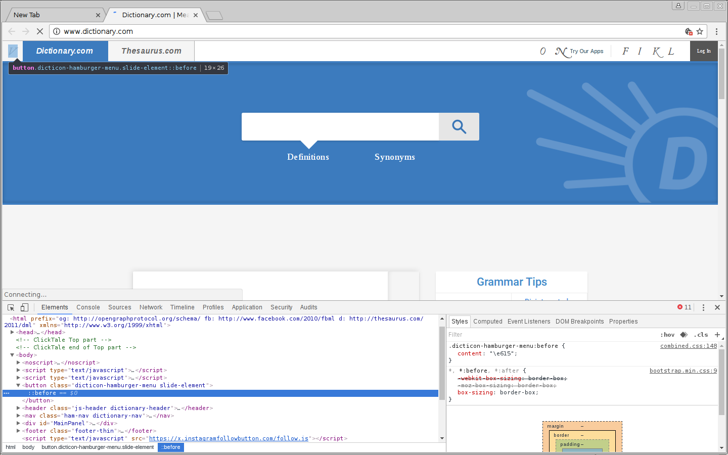Collapse the button dicticon-hamburger-menu node

(x=18, y=385)
